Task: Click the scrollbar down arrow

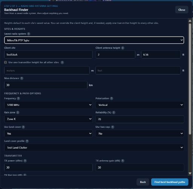Action: click(x=190, y=174)
